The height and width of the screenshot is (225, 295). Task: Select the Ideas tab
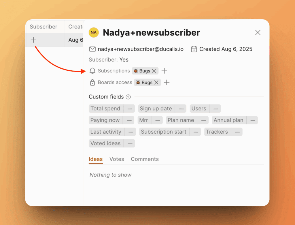point(96,159)
